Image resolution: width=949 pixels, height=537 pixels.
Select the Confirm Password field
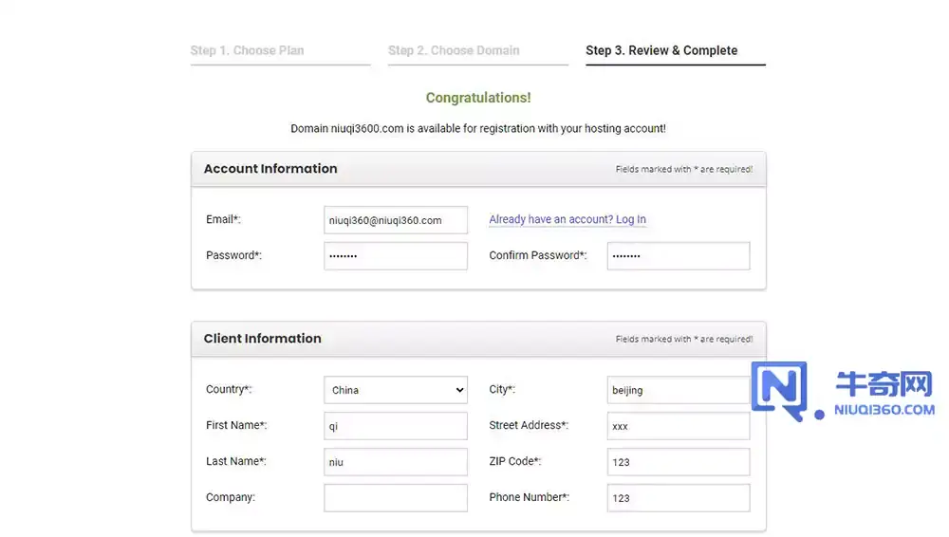coord(678,256)
